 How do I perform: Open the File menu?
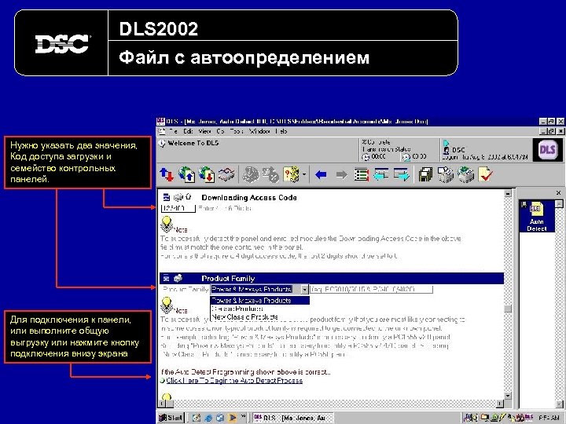click(173, 131)
